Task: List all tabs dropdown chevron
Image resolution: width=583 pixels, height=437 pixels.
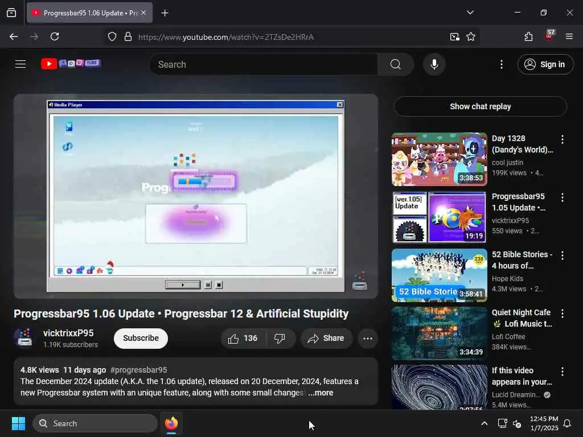Action: point(470,13)
